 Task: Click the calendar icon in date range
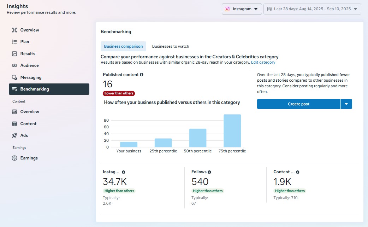tap(270, 9)
